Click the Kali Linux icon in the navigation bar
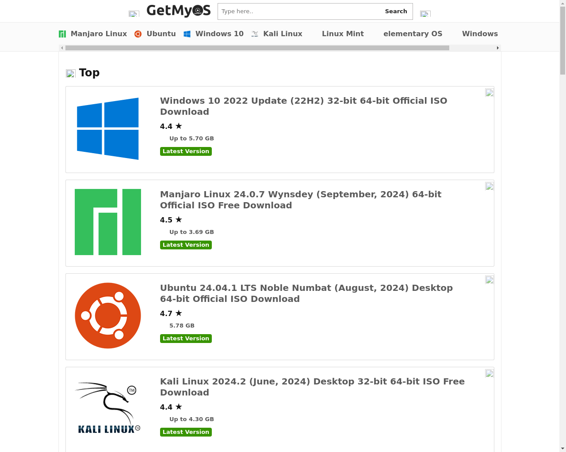This screenshot has width=566, height=452. [x=255, y=34]
